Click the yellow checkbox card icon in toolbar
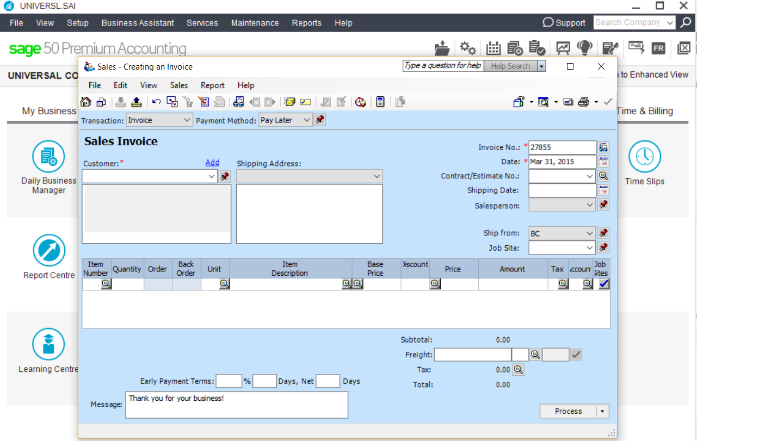This screenshot has height=441, width=759. pos(305,102)
